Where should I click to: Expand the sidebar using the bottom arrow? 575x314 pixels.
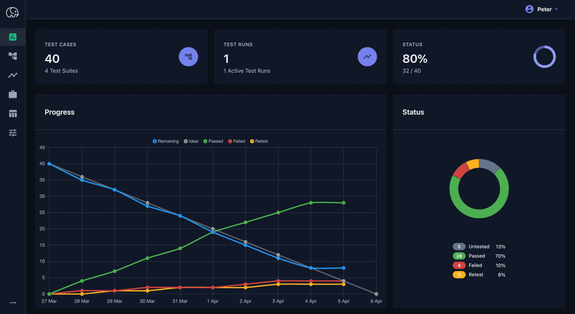coord(13,303)
